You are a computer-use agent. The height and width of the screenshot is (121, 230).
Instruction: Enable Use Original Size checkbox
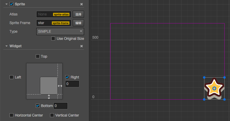pyautogui.click(x=53, y=38)
